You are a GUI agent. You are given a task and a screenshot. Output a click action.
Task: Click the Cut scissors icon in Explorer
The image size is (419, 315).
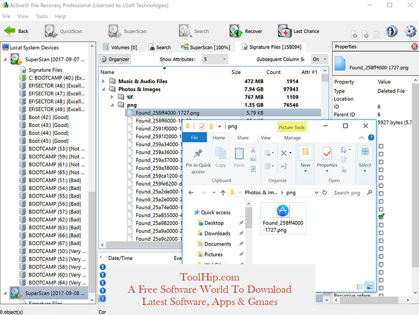coord(253,150)
